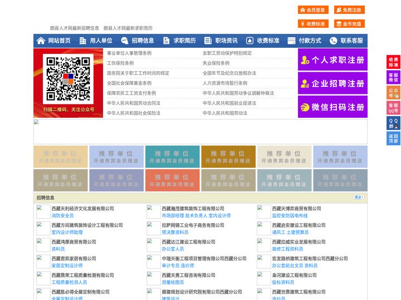Click the person icon on 企业招聘注册
The width and height of the screenshot is (401, 300).
click(x=305, y=83)
